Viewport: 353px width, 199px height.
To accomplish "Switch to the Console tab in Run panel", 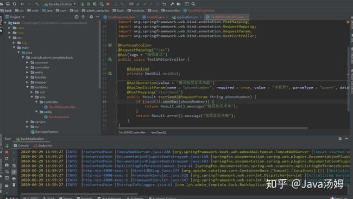I will click(x=21, y=146).
